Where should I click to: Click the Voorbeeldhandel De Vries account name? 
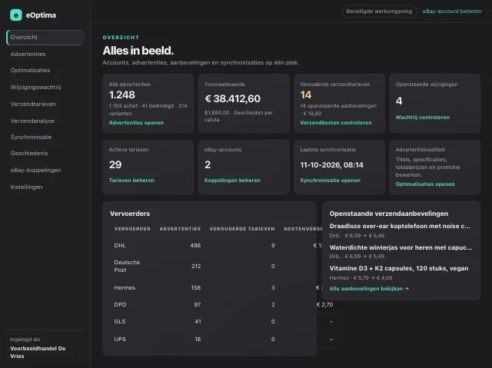pos(38,353)
